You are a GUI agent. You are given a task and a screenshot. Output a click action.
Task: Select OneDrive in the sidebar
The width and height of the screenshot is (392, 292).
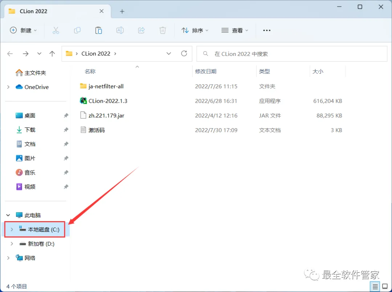[32, 87]
